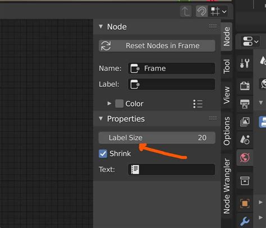Go to parent node tree arrow
The width and height of the screenshot is (266, 228).
(186, 11)
